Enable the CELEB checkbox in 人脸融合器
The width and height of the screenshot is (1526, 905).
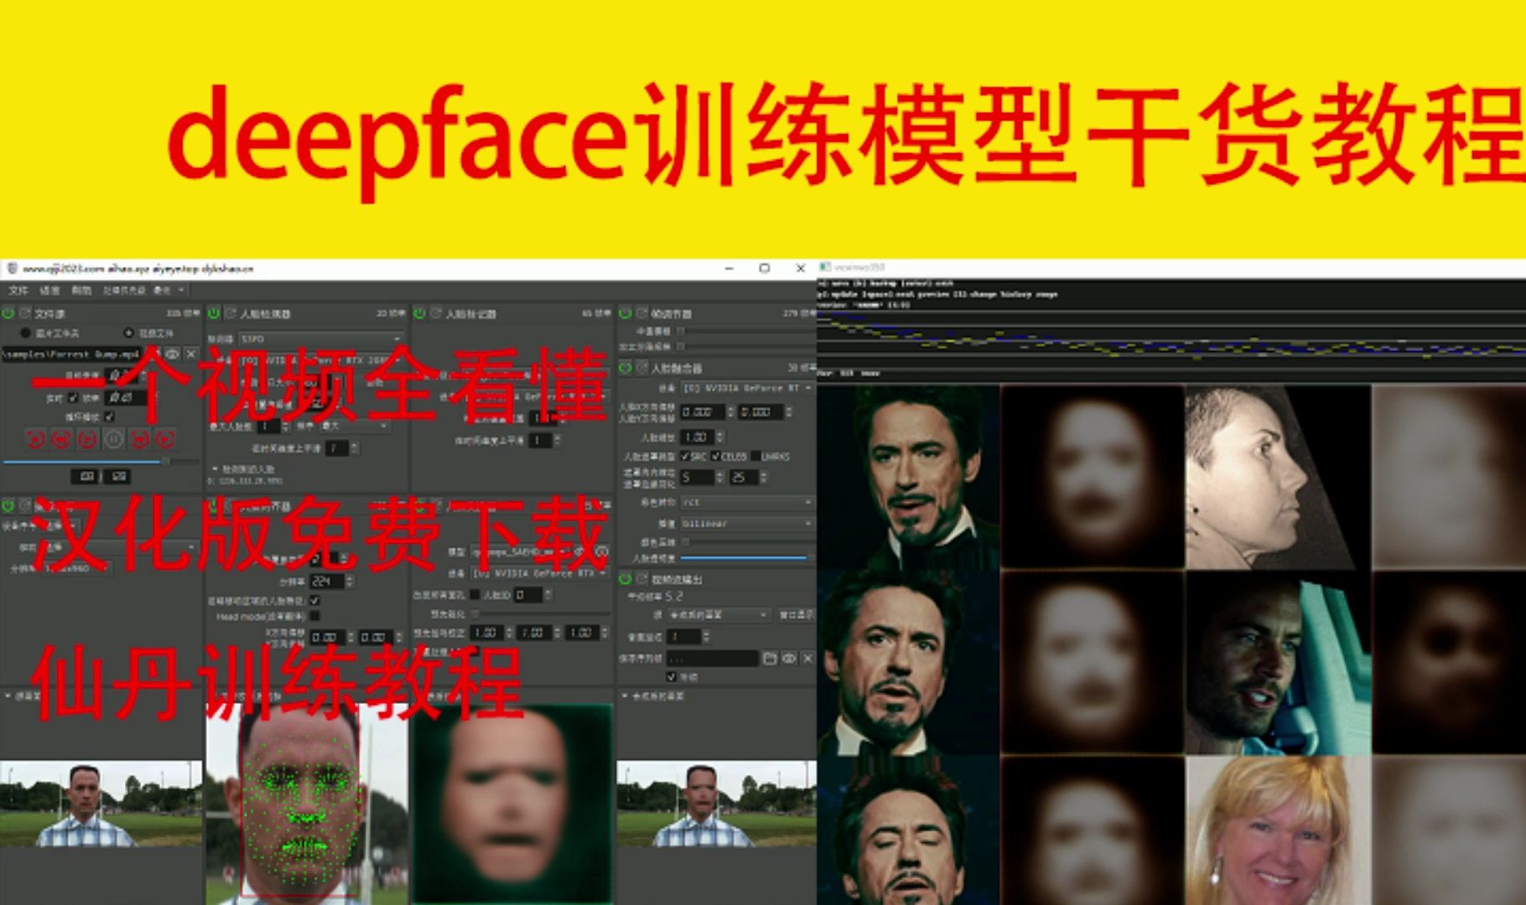714,456
